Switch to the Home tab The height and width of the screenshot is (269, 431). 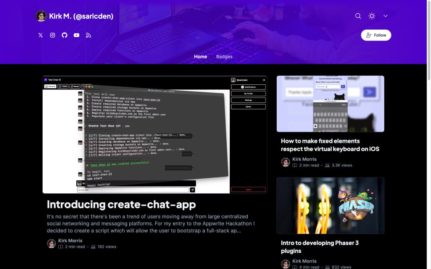pos(200,57)
